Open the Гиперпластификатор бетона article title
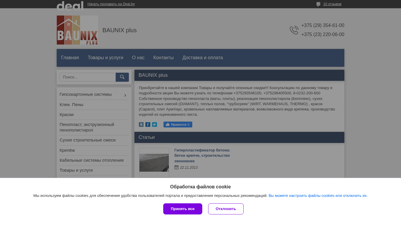 click(202, 156)
